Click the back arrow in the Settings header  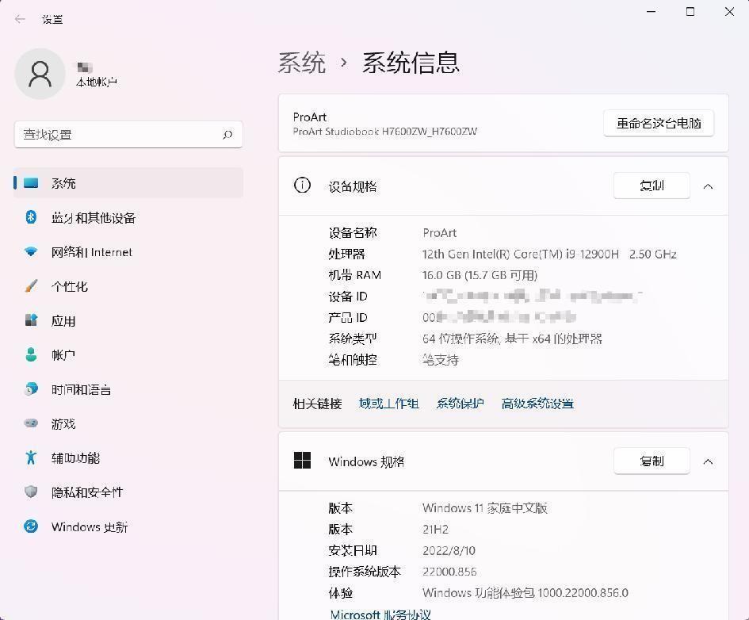20,19
